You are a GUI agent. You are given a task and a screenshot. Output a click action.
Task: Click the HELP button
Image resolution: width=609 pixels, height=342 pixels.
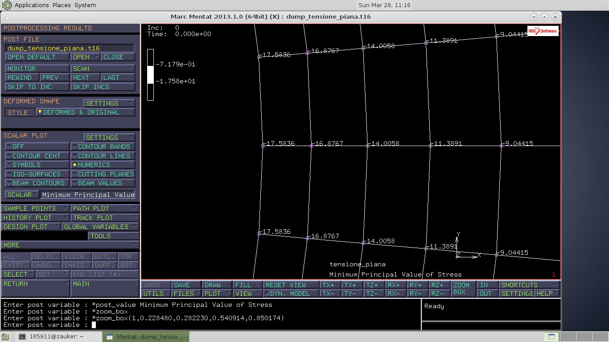[546, 293]
